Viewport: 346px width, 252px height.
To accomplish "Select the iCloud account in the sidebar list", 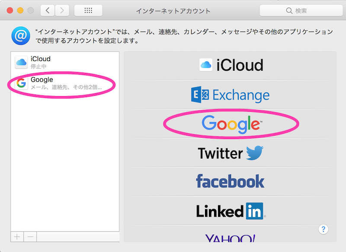I will coord(65,62).
